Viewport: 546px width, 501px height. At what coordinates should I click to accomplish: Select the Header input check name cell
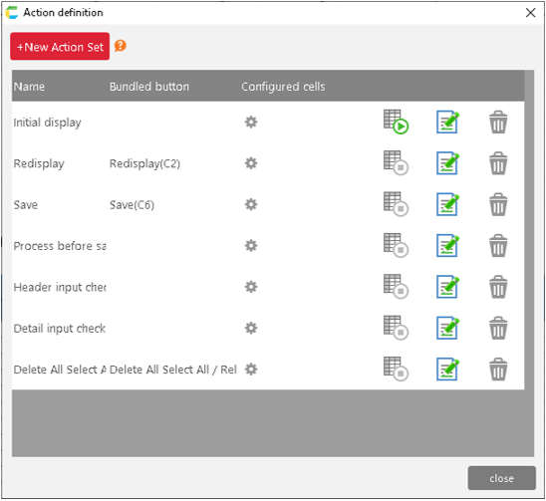60,287
